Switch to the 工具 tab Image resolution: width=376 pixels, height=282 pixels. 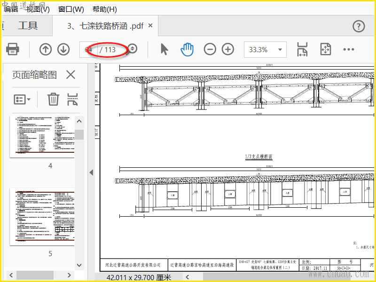tap(28, 26)
